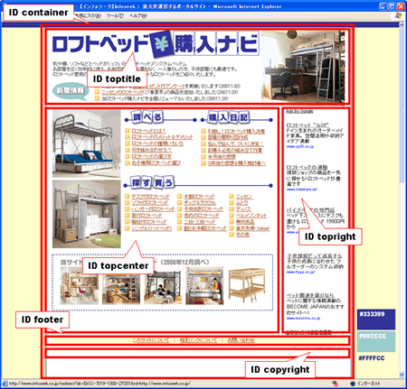
Task: Click the Ads by Google link
Action: pyautogui.click(x=299, y=111)
